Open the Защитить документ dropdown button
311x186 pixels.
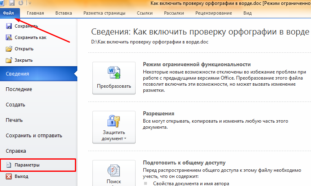pos(114,127)
